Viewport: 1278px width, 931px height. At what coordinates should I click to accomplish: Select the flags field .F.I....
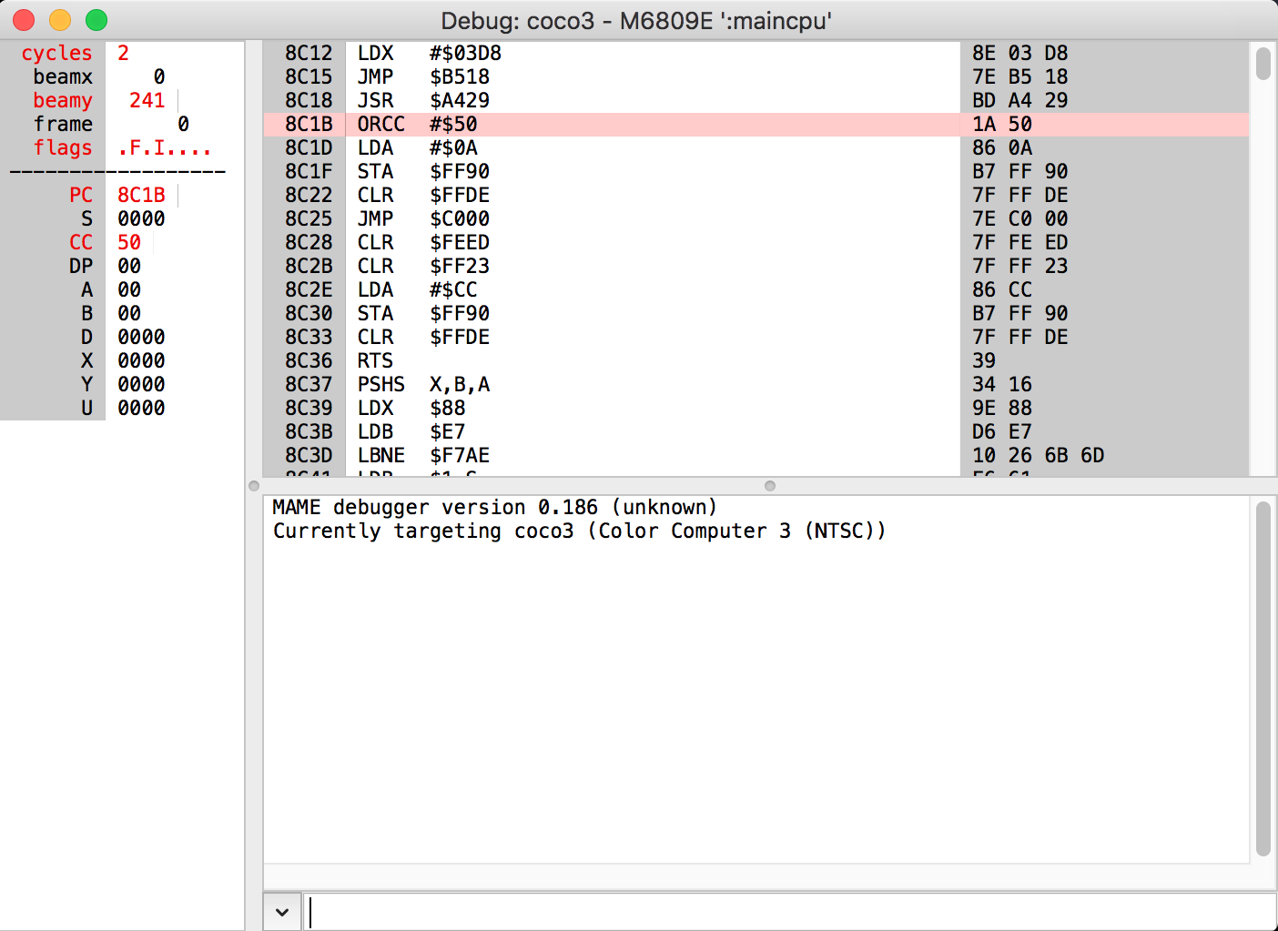tap(164, 147)
